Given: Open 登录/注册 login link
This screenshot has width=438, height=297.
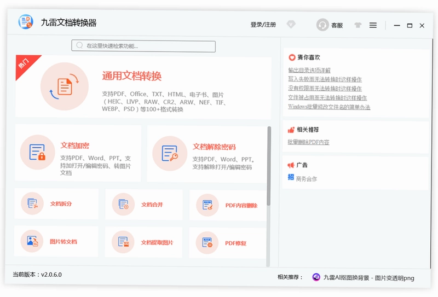Looking at the screenshot, I should [263, 25].
